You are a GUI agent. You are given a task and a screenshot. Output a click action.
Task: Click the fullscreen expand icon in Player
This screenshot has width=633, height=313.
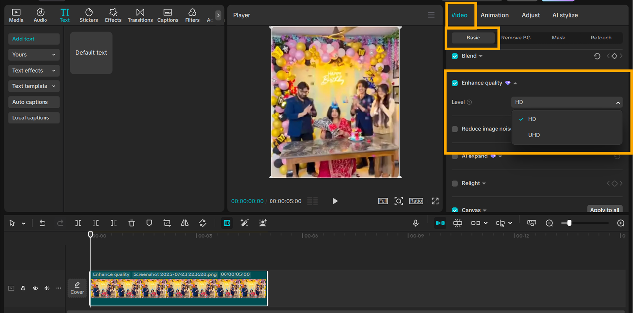[435, 201]
